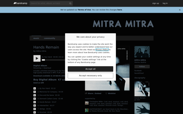
Task: Open the second discography album thumbnail
Action: coord(142,108)
